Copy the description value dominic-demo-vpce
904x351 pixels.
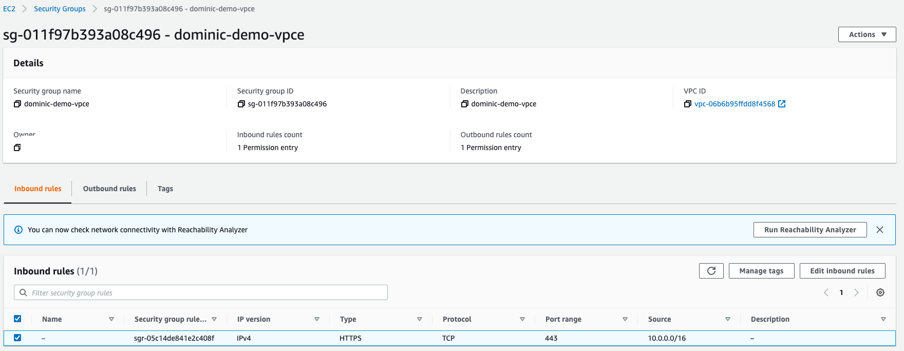click(464, 104)
